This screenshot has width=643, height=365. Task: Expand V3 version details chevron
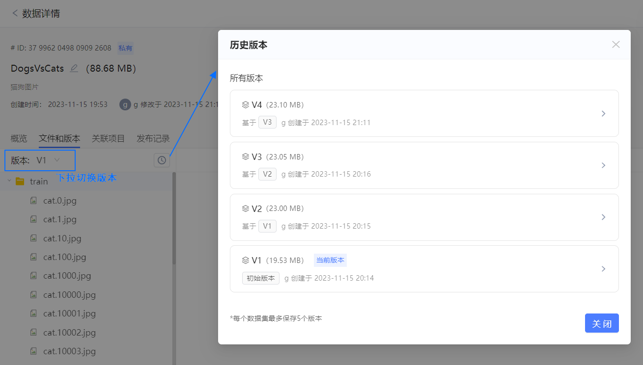[x=604, y=165]
